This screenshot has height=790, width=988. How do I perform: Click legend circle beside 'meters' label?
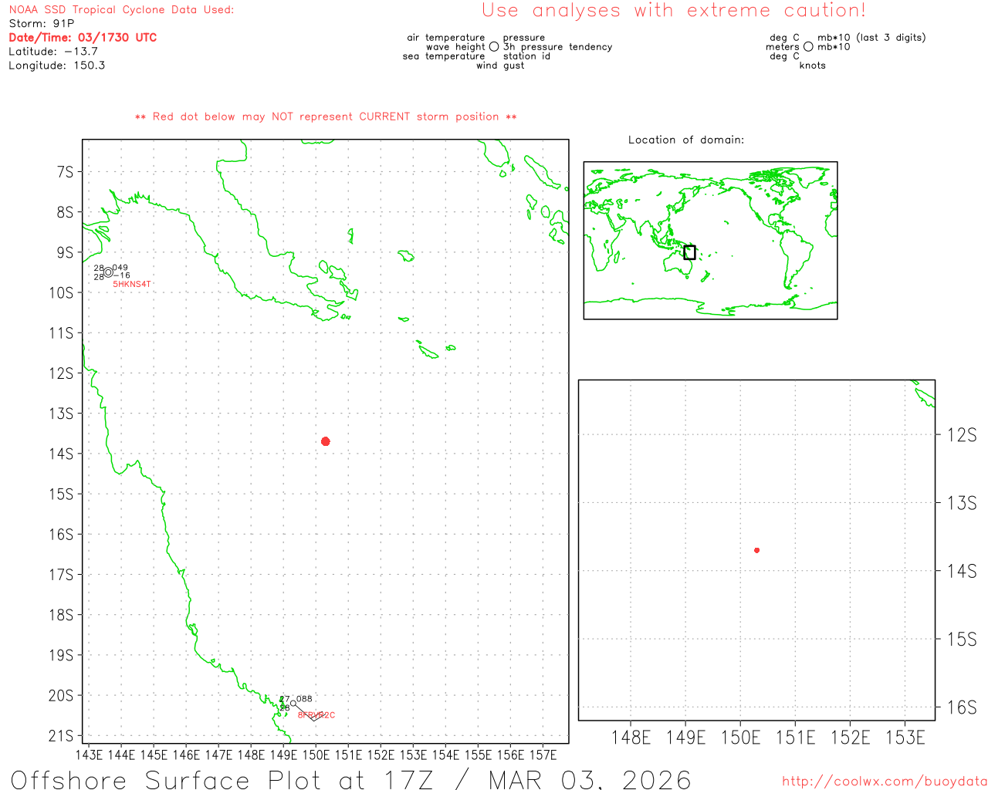[x=808, y=47]
